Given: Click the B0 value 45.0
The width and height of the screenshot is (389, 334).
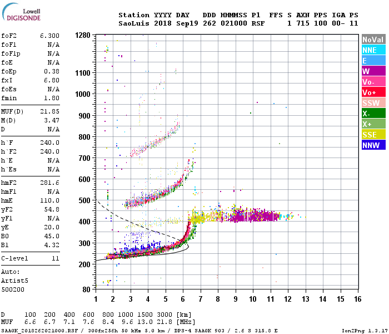Looking at the screenshot, I should click(x=52, y=236).
